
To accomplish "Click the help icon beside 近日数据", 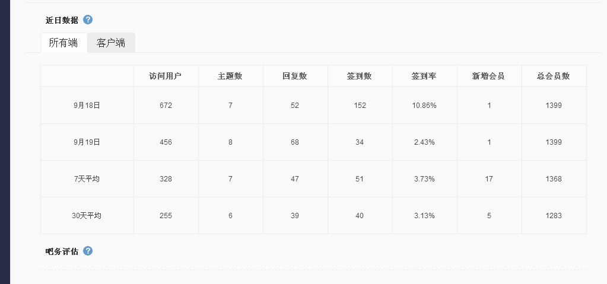I will tap(88, 20).
